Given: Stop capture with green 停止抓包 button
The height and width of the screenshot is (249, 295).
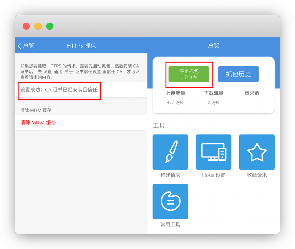Looking at the screenshot, I should [189, 74].
